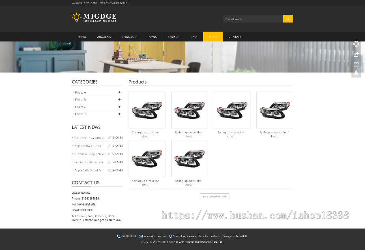Select the Add: Guangdong Province address
The height and width of the screenshot is (250, 365).
(96, 218)
